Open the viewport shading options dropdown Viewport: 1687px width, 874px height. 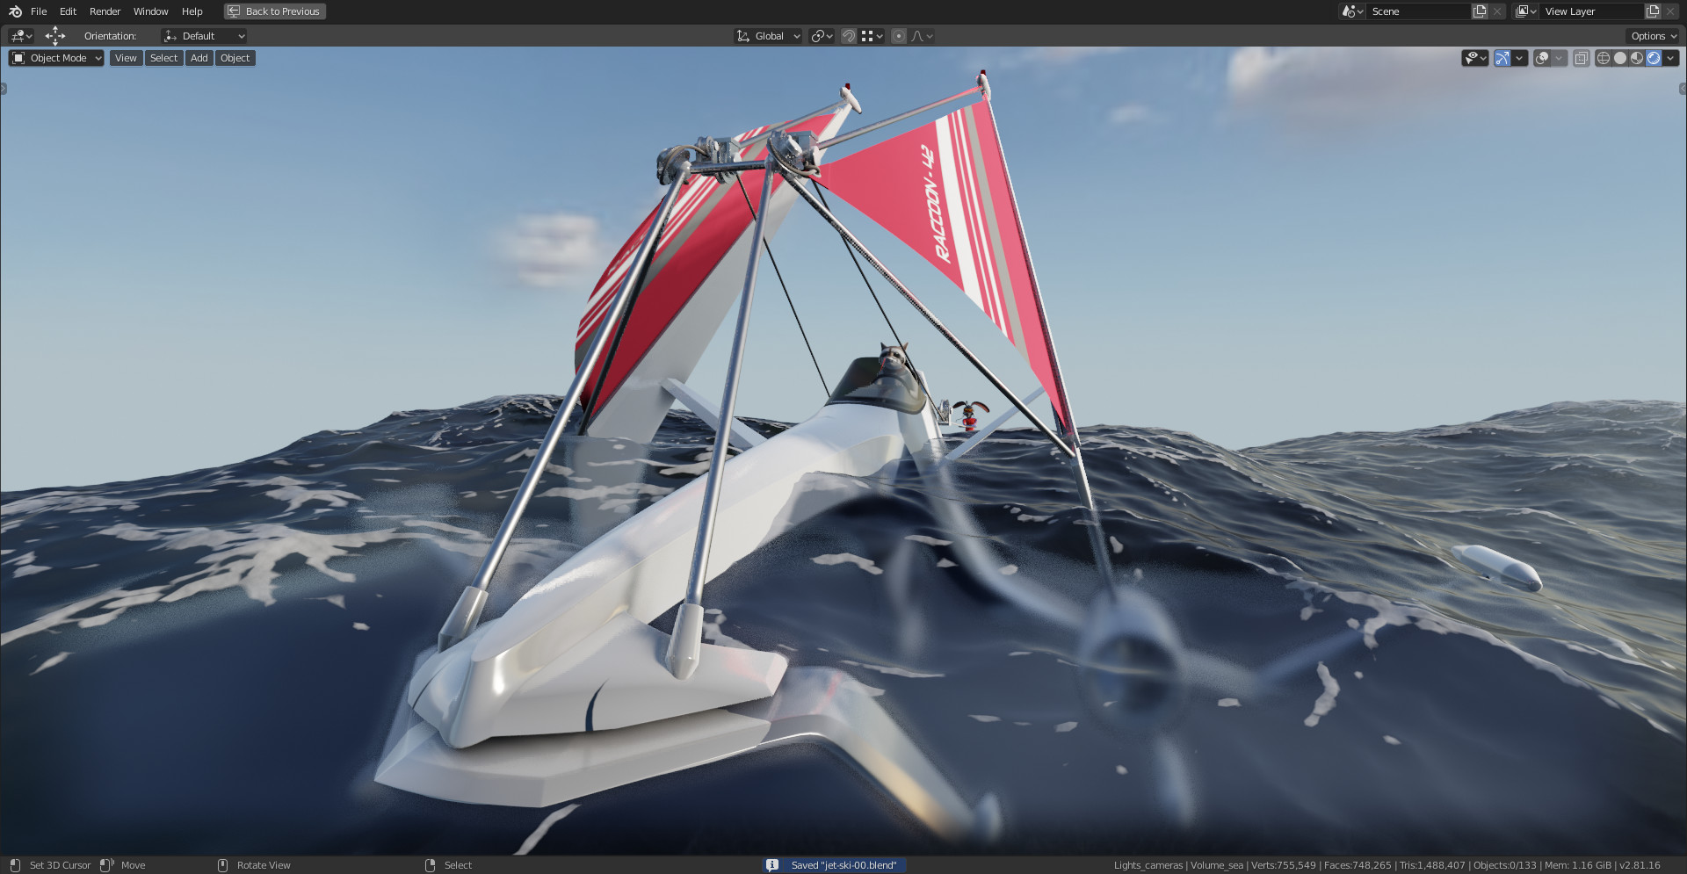(1670, 58)
